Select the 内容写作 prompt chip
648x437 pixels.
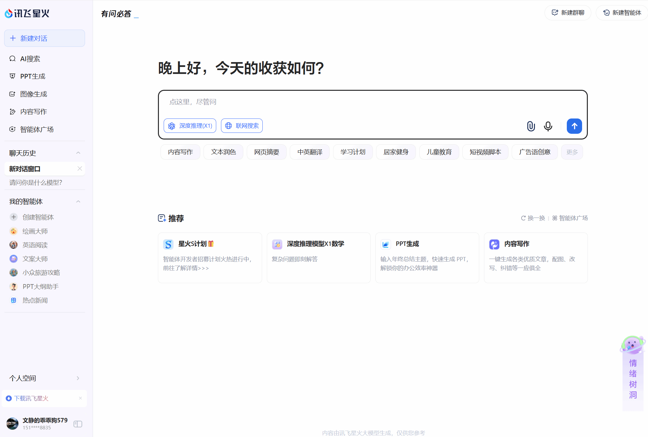pyautogui.click(x=180, y=152)
